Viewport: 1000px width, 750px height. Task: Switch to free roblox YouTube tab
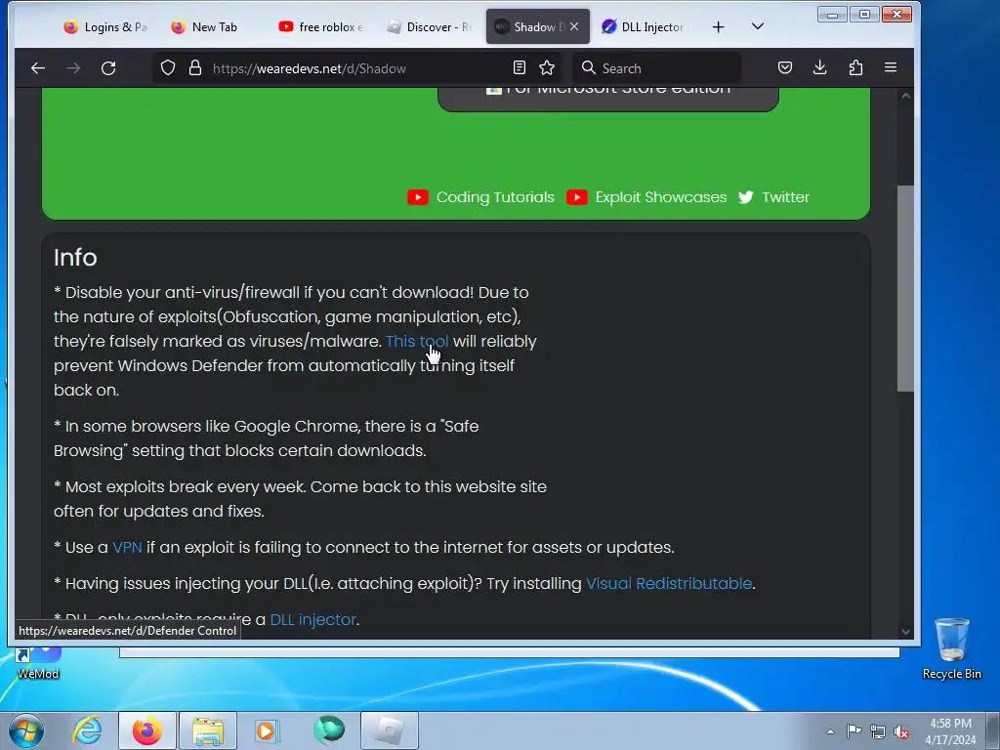(x=320, y=26)
